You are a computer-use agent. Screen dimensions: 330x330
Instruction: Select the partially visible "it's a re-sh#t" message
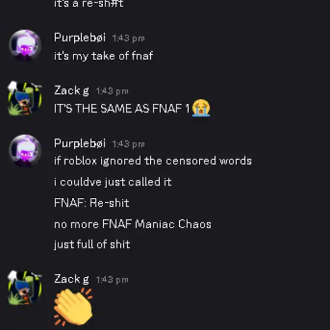(x=88, y=4)
